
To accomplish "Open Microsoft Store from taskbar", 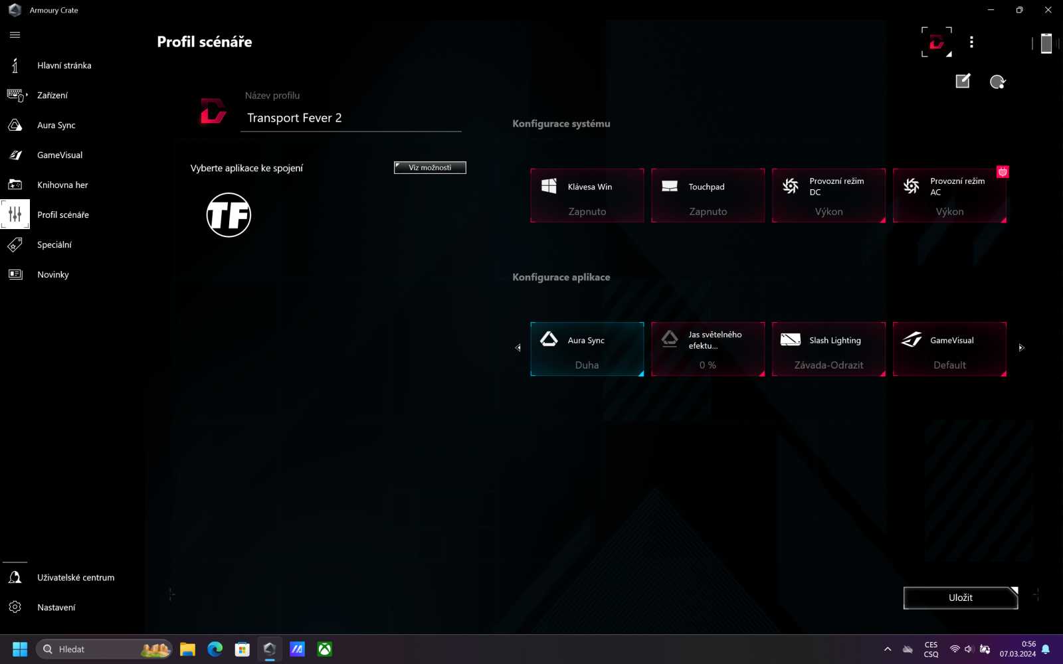I will click(242, 649).
